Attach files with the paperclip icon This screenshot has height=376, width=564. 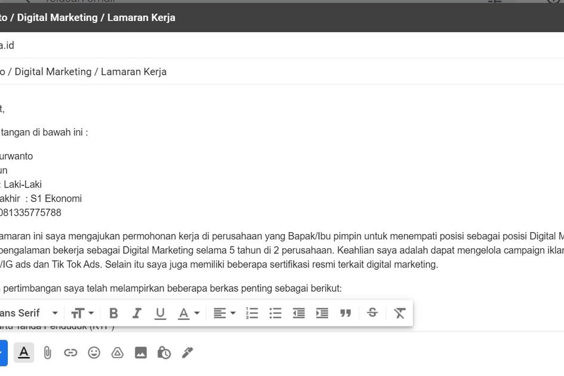(x=48, y=353)
